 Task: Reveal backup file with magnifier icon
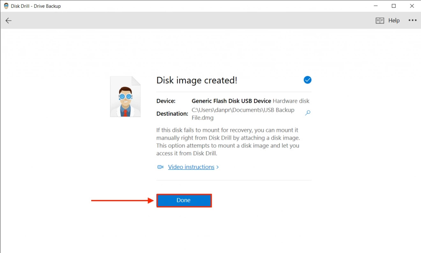[x=308, y=113]
